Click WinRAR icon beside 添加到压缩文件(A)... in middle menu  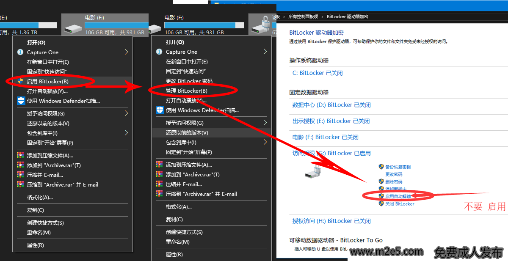[159, 165]
